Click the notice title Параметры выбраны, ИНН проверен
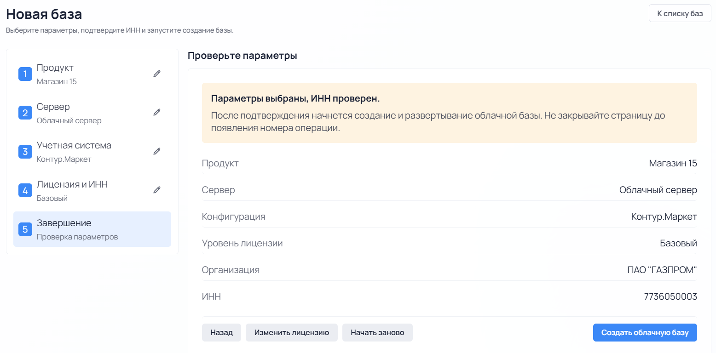716x353 pixels. [x=295, y=99]
